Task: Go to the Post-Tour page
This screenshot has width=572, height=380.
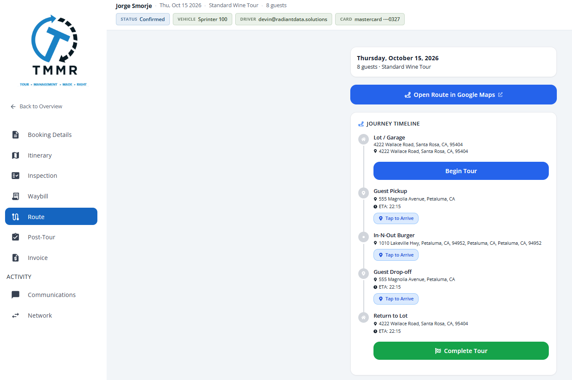Action: point(51,237)
